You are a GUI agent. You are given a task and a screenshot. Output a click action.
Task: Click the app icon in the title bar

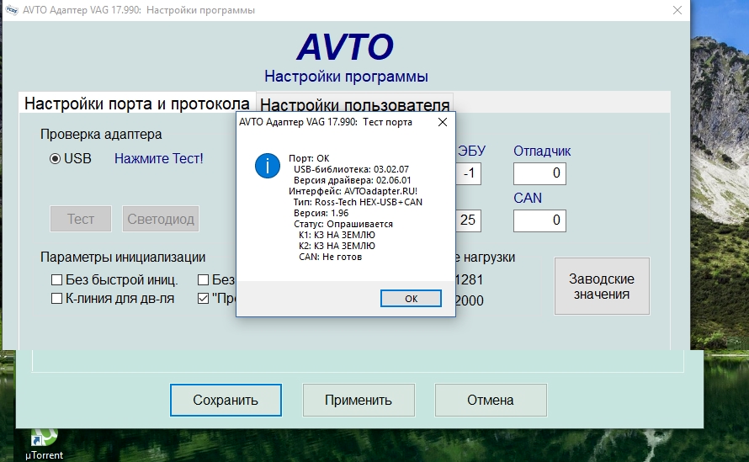[12, 10]
